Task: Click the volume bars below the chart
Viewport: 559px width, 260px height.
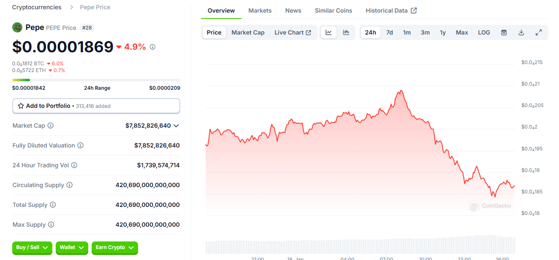Action: click(x=360, y=244)
